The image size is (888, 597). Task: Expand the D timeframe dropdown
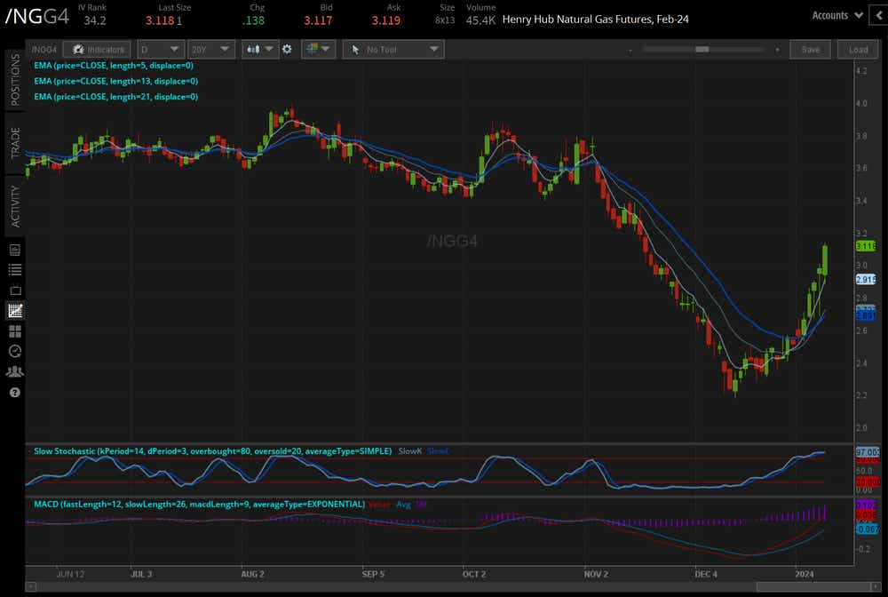click(162, 50)
